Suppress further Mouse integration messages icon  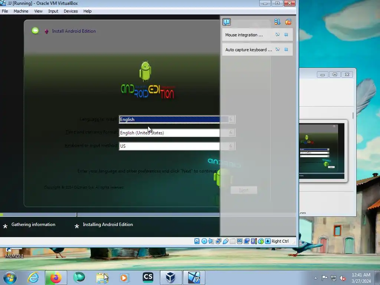[278, 35]
